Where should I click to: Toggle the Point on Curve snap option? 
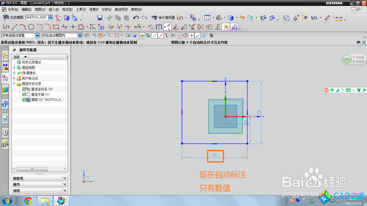(x=197, y=36)
